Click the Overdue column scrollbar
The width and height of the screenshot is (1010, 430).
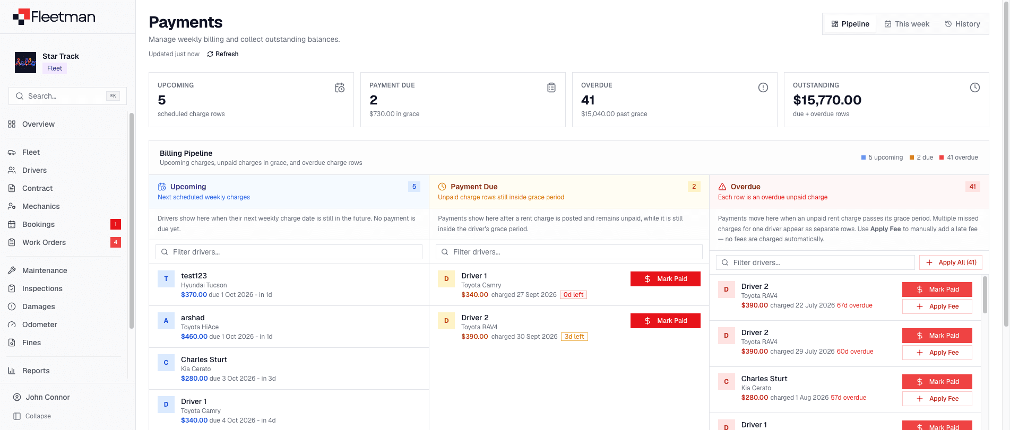point(985,295)
